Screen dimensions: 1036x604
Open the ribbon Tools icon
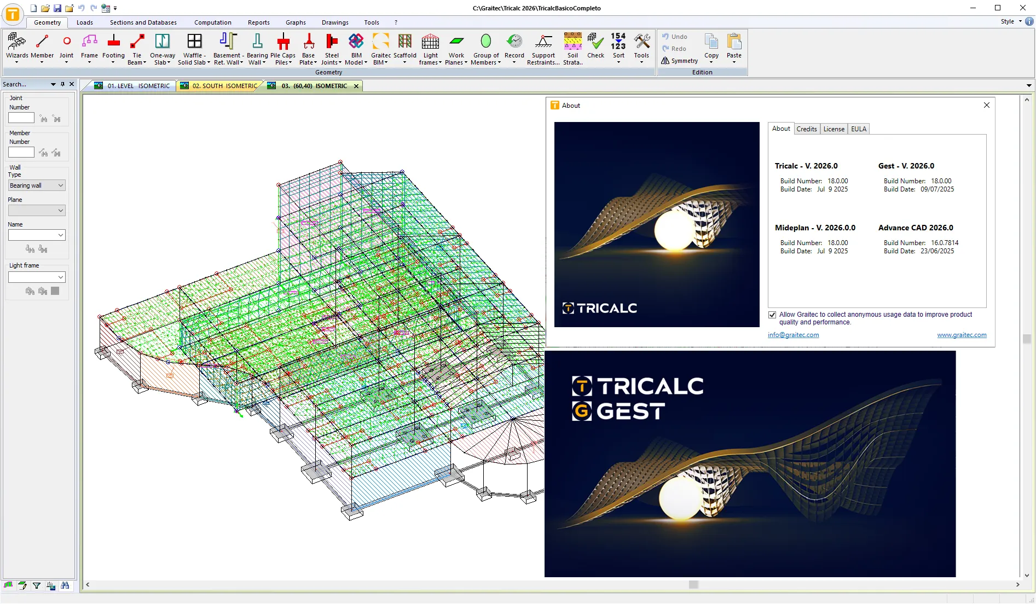[642, 42]
